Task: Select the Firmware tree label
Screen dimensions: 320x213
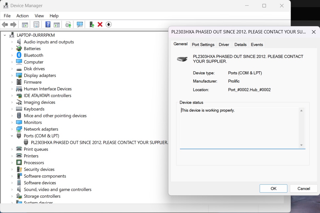Action: (x=33, y=82)
